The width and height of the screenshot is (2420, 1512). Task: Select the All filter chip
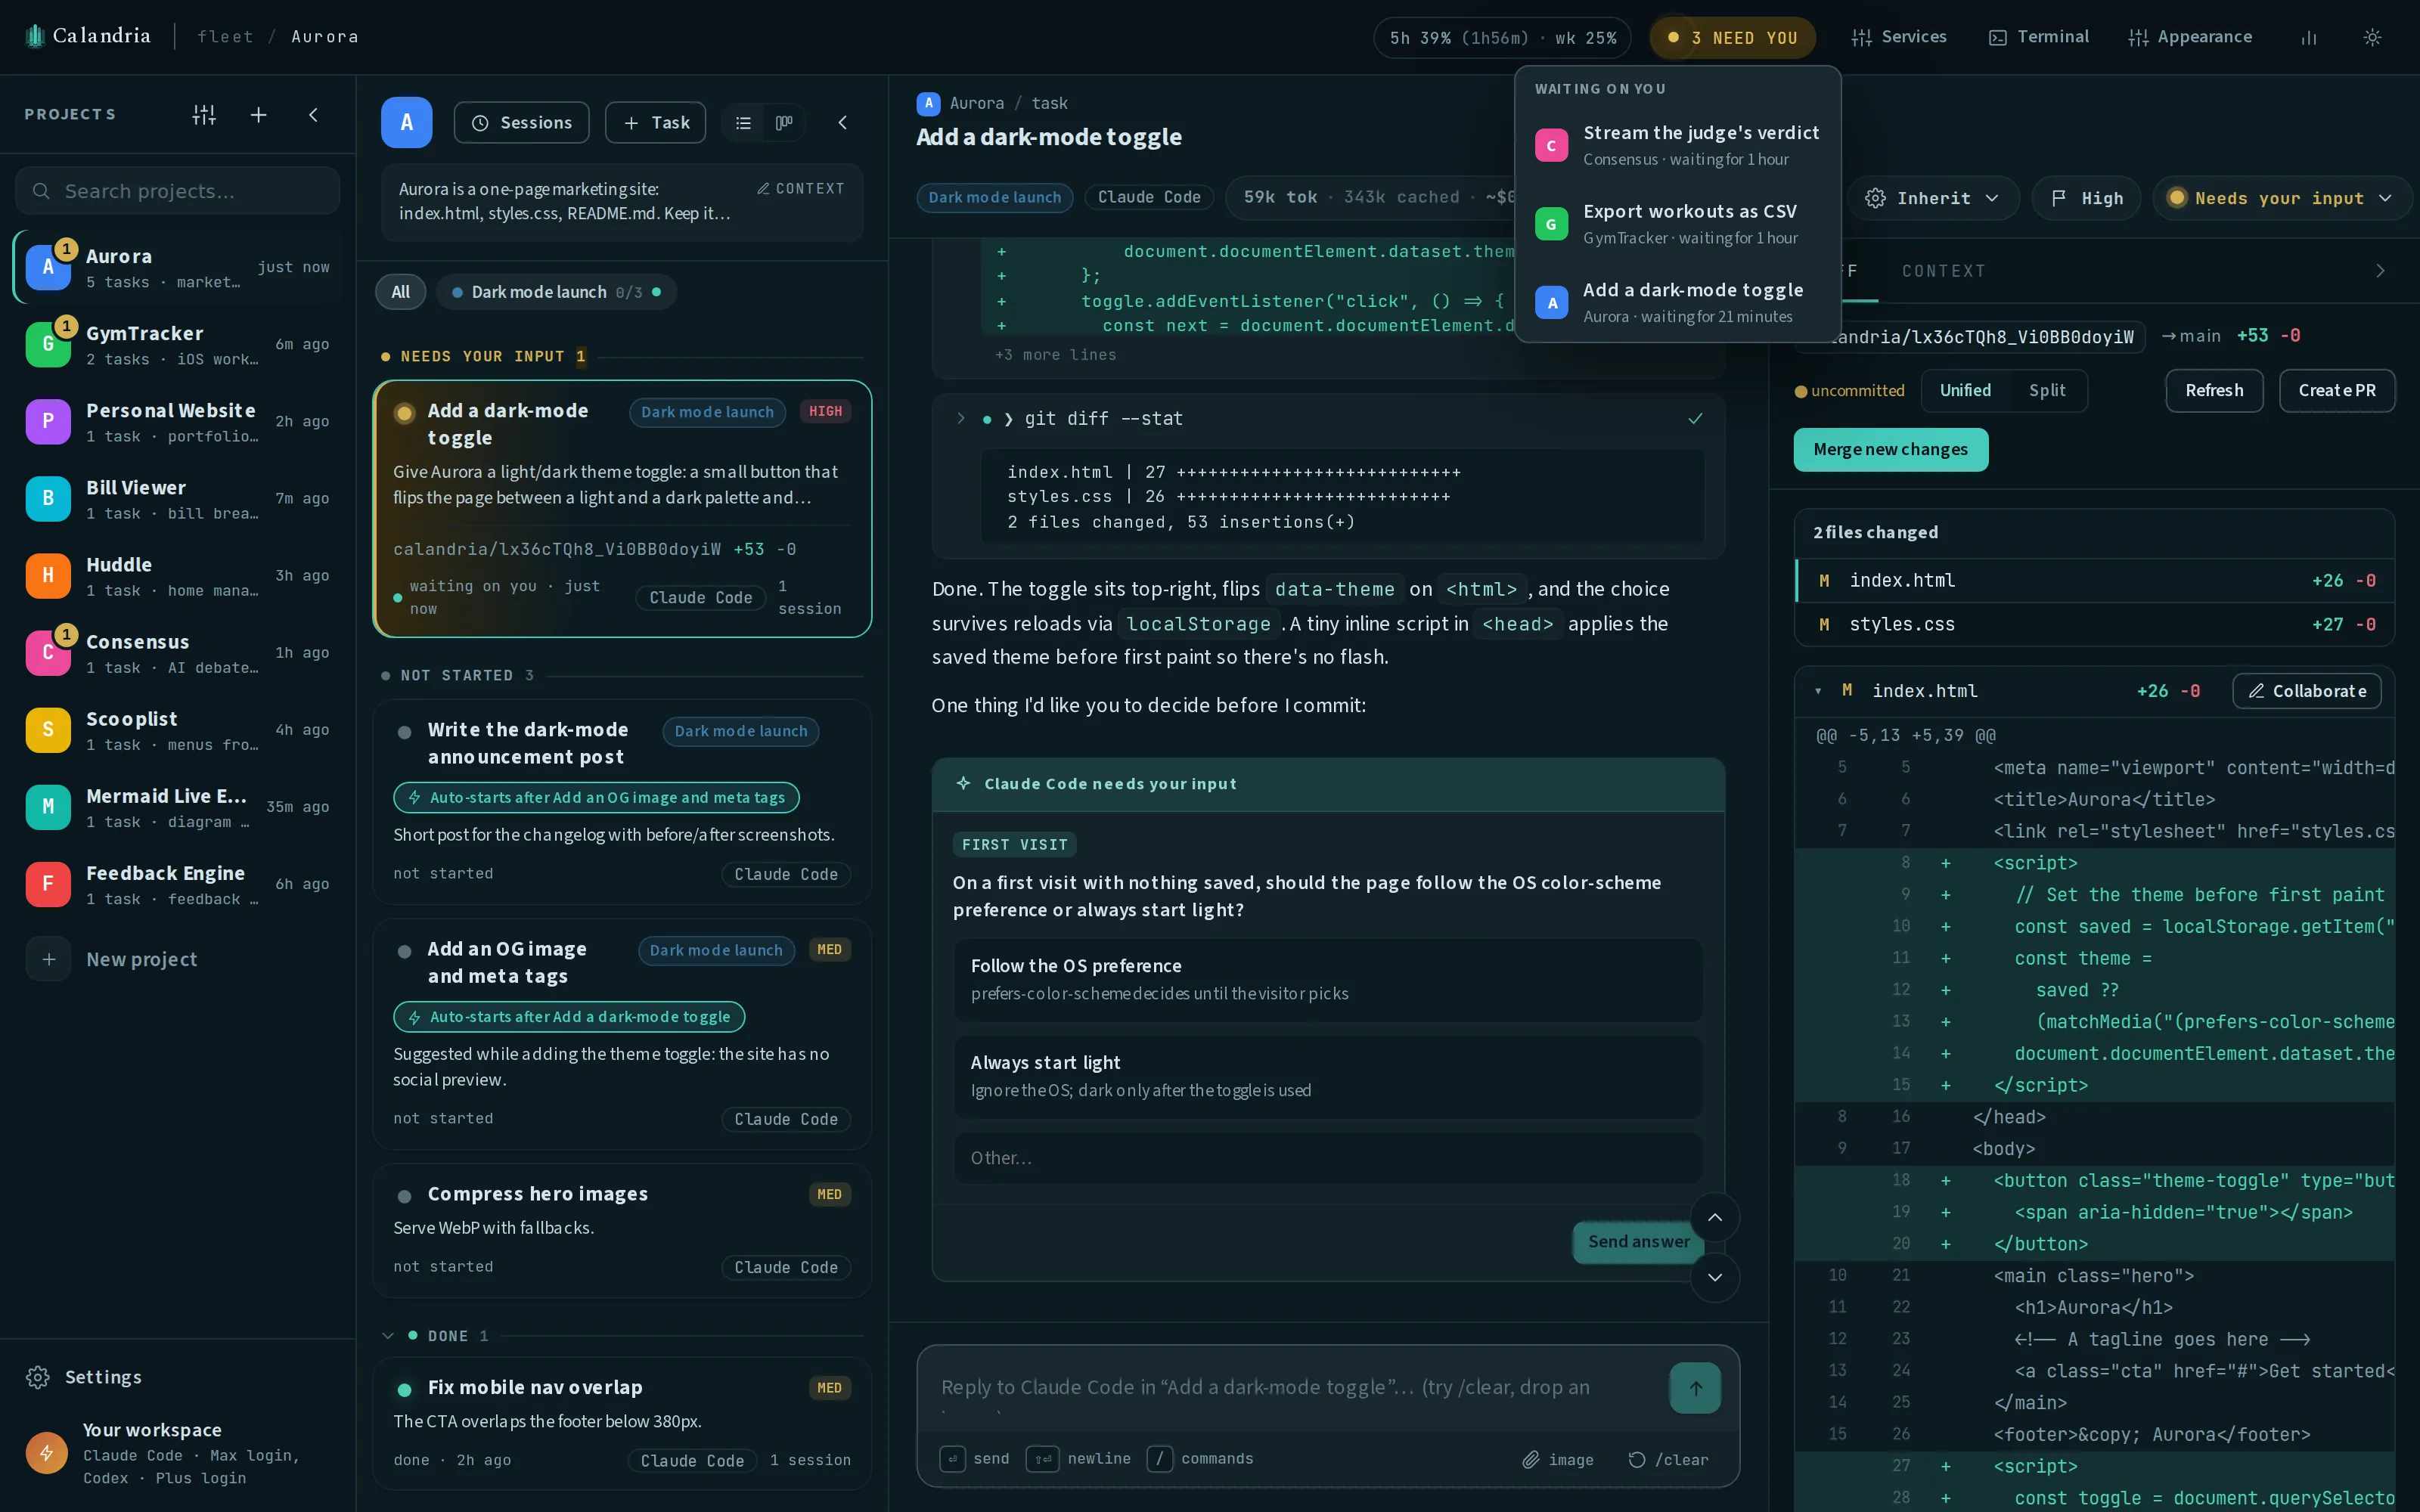click(x=400, y=292)
